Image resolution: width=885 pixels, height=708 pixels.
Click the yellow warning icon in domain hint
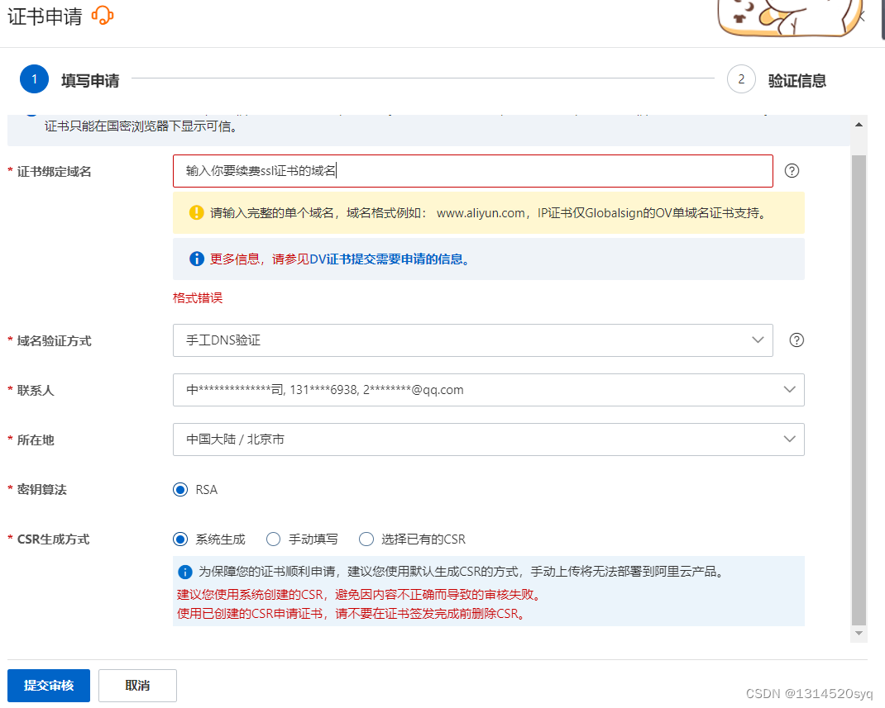coord(196,212)
